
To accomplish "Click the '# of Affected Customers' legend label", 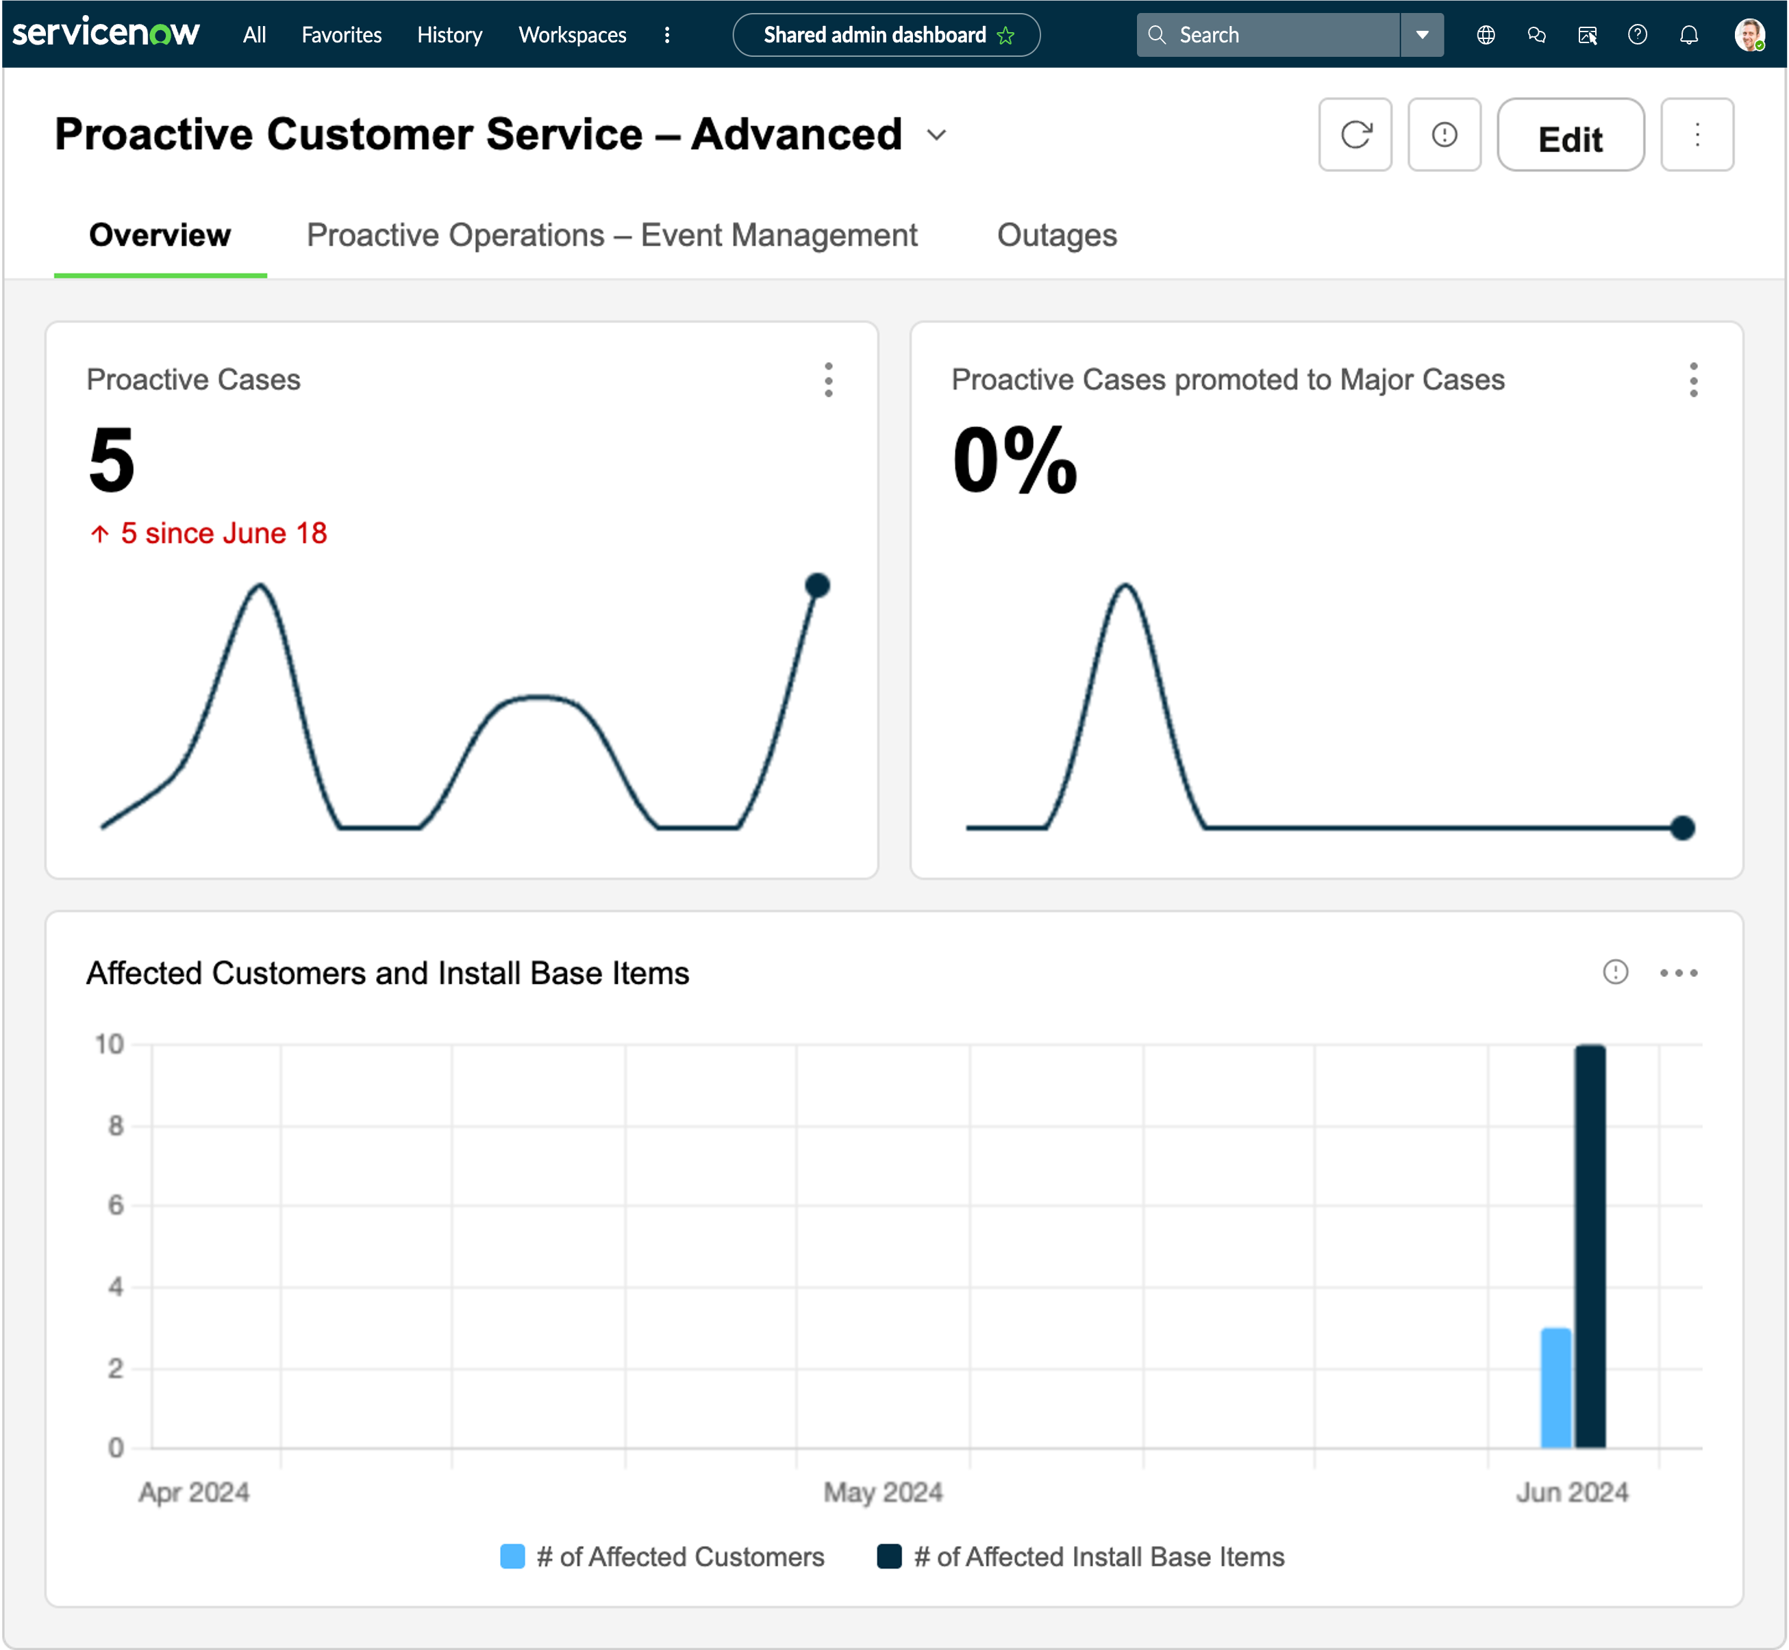I will tap(681, 1556).
